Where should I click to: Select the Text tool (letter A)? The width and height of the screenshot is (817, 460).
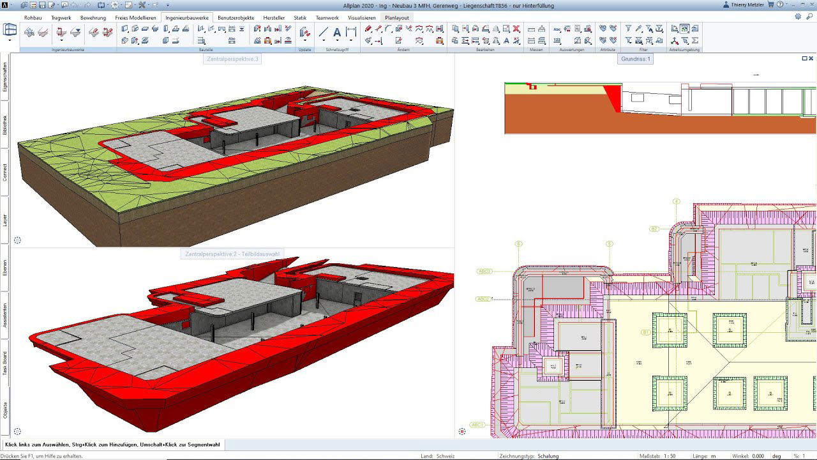(337, 32)
